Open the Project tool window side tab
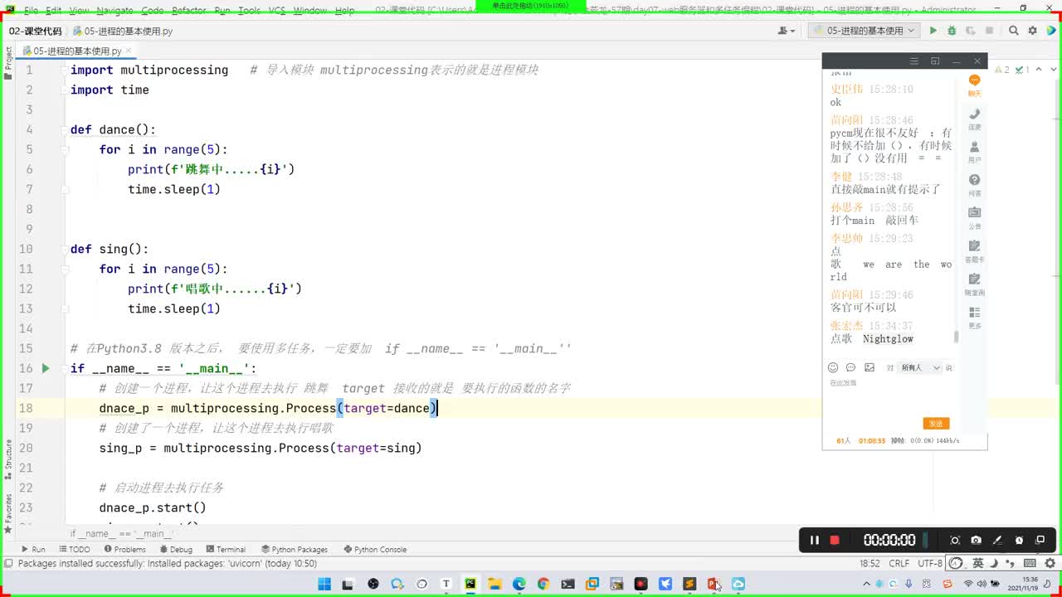This screenshot has width=1062, height=597. pyautogui.click(x=8, y=63)
